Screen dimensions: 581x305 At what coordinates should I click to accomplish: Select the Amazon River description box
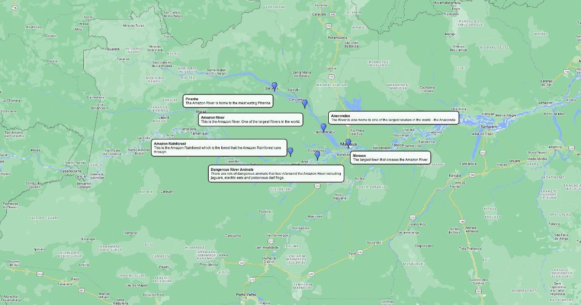pos(251,120)
